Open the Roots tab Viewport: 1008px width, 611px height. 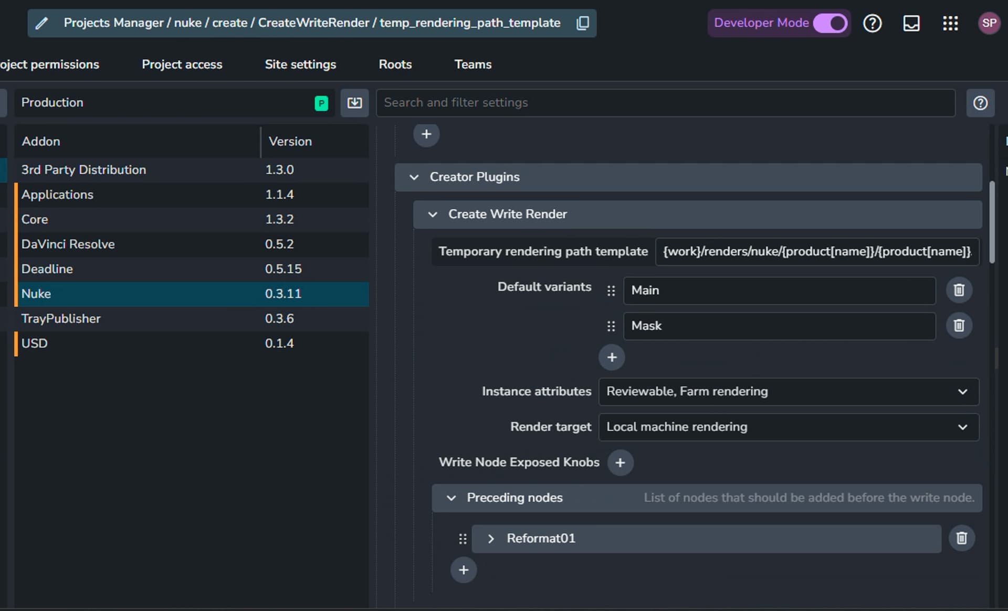click(395, 65)
